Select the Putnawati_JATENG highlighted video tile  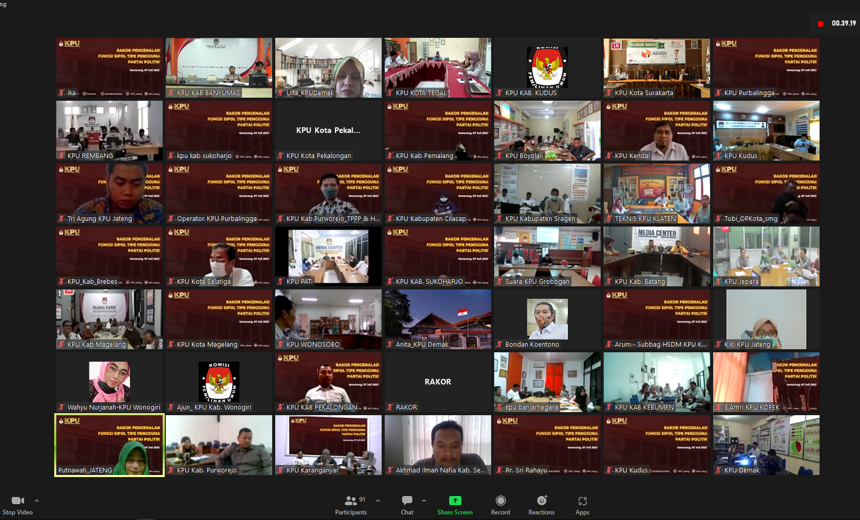point(109,445)
